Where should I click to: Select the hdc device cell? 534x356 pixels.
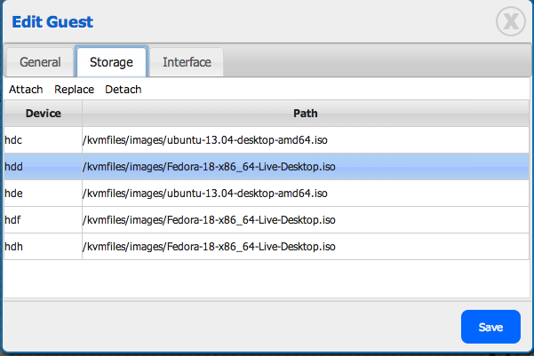click(43, 140)
